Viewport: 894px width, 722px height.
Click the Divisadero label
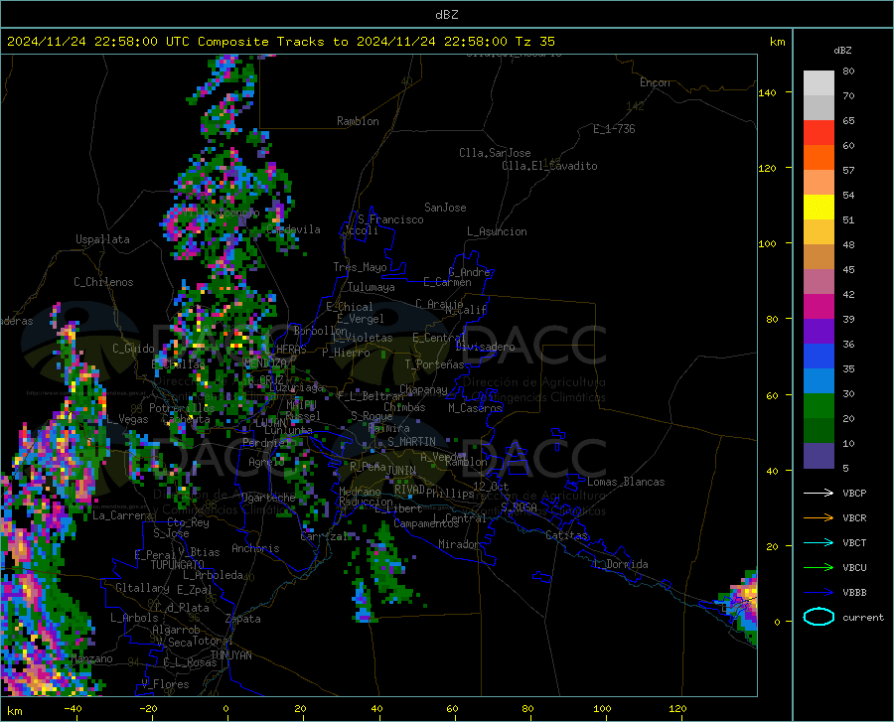pyautogui.click(x=485, y=347)
